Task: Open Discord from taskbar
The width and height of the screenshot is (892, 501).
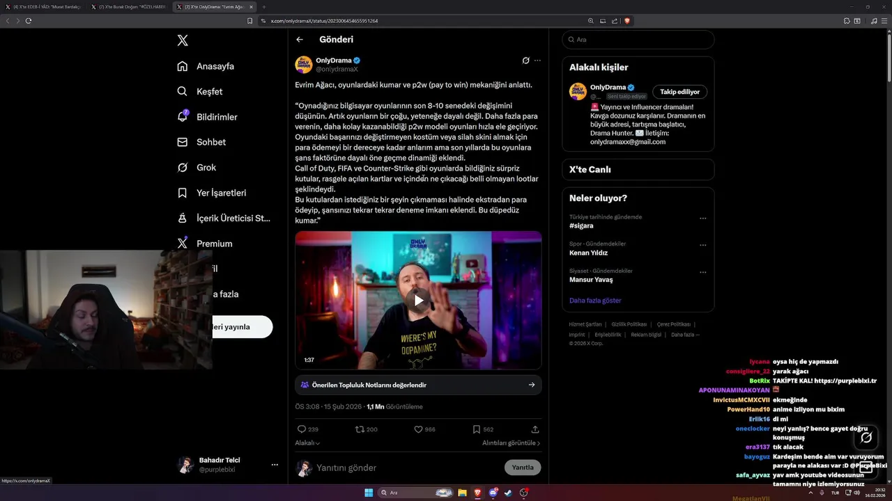Action: tap(493, 493)
